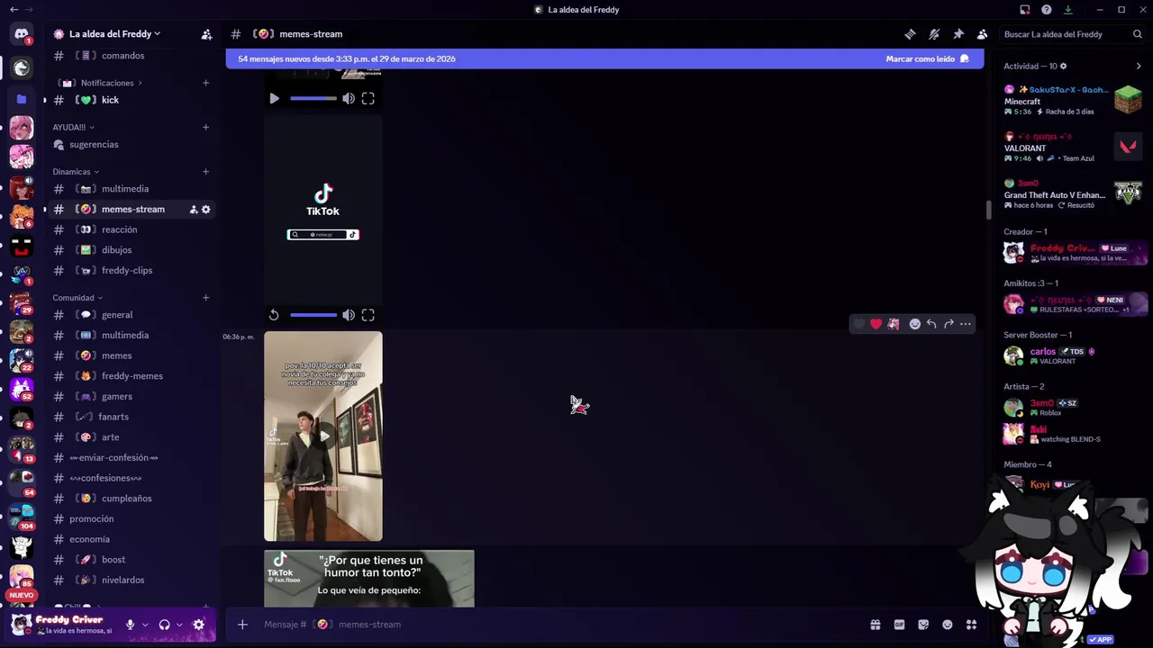Toggle headphones deafen in user panel
Viewport: 1153px width, 648px height.
[x=164, y=625]
